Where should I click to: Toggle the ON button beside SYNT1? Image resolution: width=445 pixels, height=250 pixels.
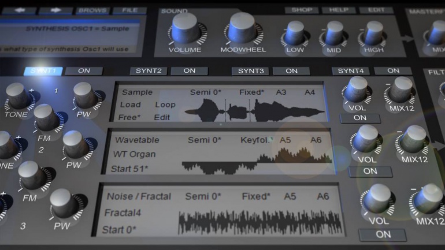(x=84, y=71)
